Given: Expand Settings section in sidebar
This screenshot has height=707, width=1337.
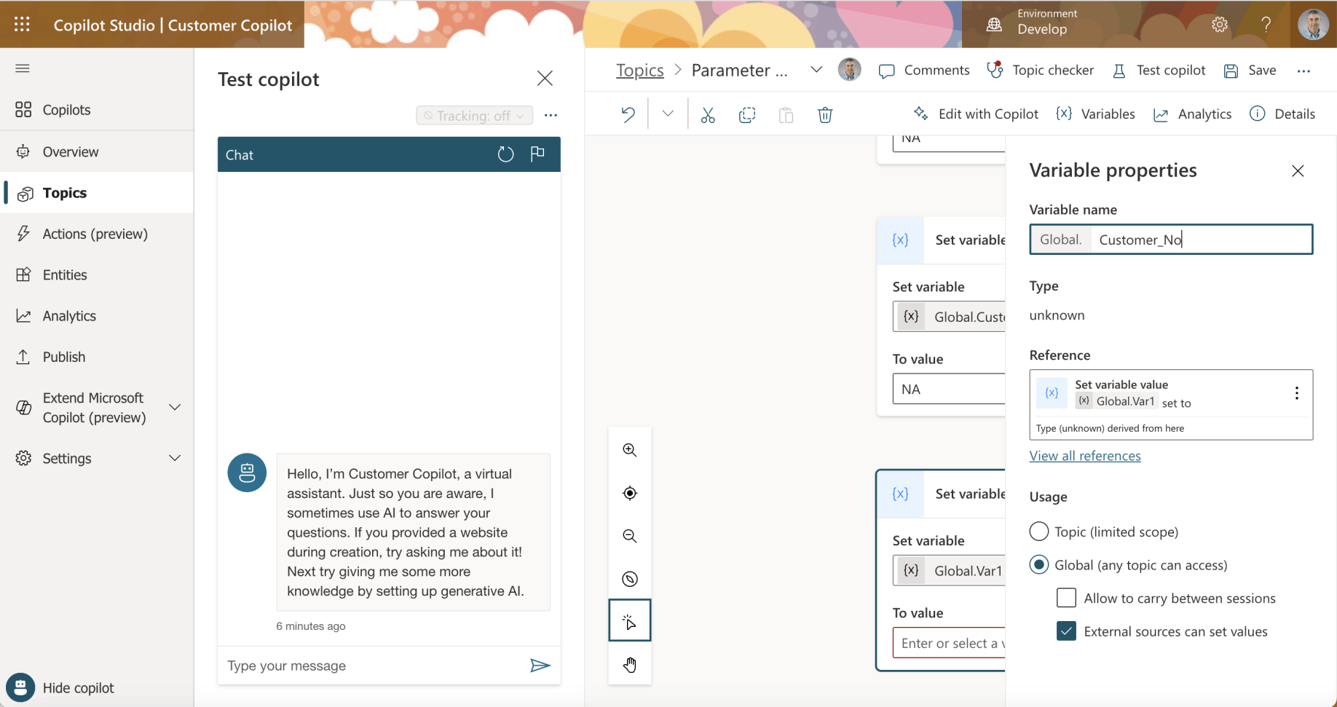Looking at the screenshot, I should click(x=175, y=458).
